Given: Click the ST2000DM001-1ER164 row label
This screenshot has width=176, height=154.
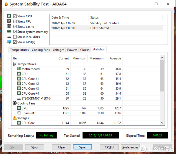Looking at the screenshot, I should tap(36, 98).
